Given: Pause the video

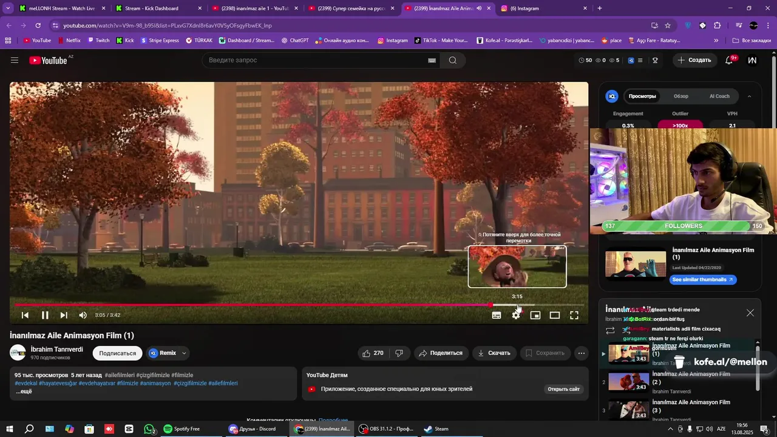Looking at the screenshot, I should coord(45,315).
